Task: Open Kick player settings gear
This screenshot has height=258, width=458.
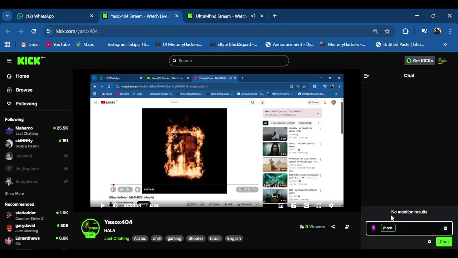Action: coord(331,205)
